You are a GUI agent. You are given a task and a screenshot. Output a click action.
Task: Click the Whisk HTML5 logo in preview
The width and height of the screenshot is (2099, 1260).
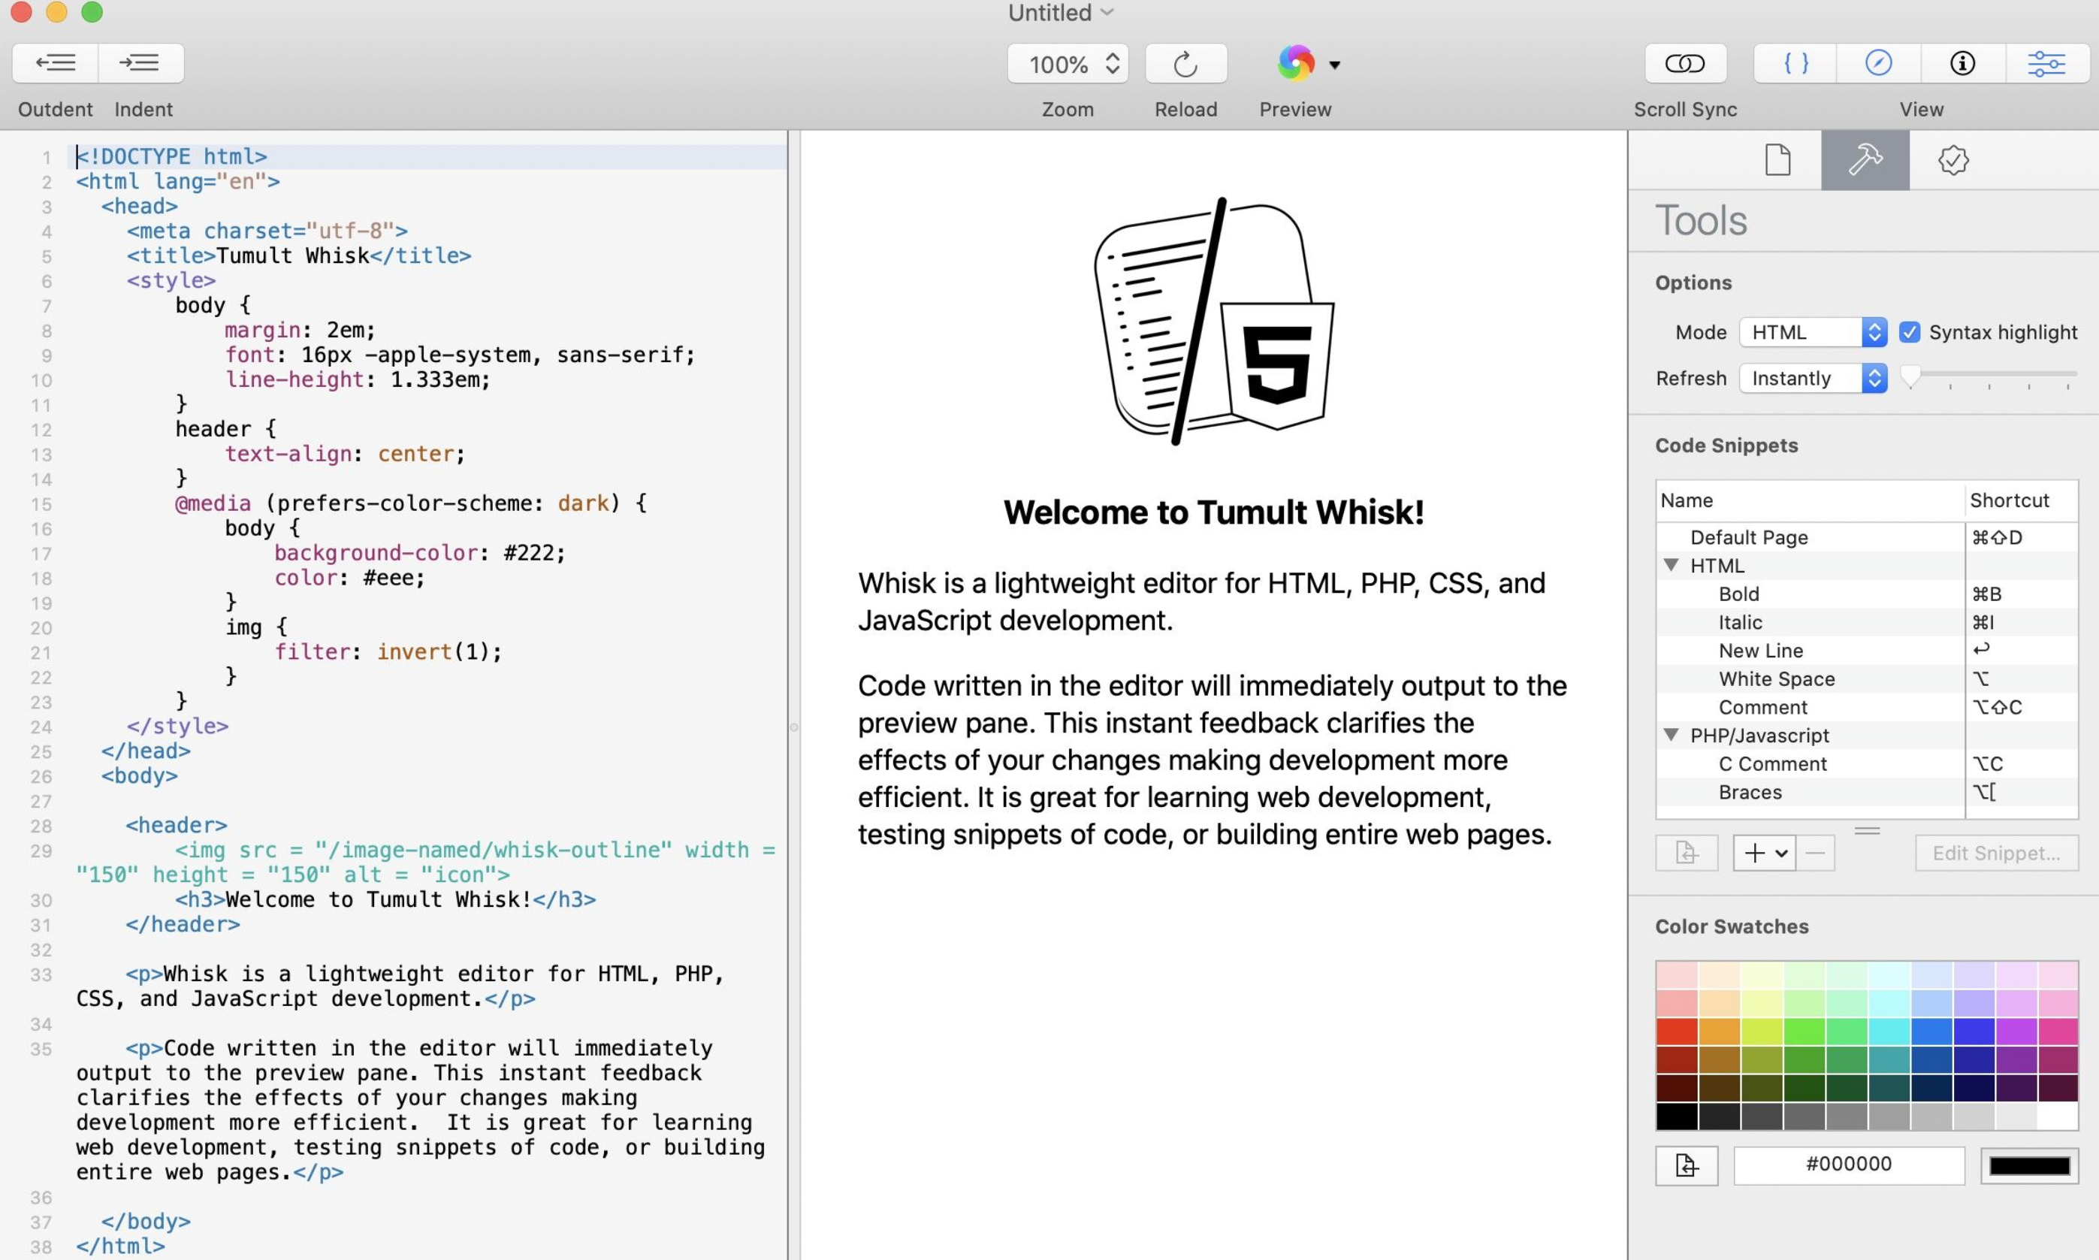(1214, 321)
